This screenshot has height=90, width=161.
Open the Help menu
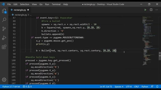click(65, 4)
